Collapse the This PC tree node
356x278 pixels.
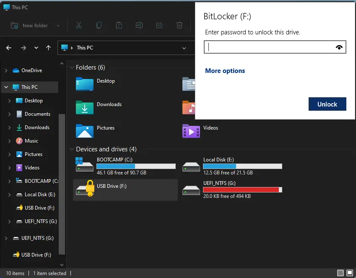6,87
